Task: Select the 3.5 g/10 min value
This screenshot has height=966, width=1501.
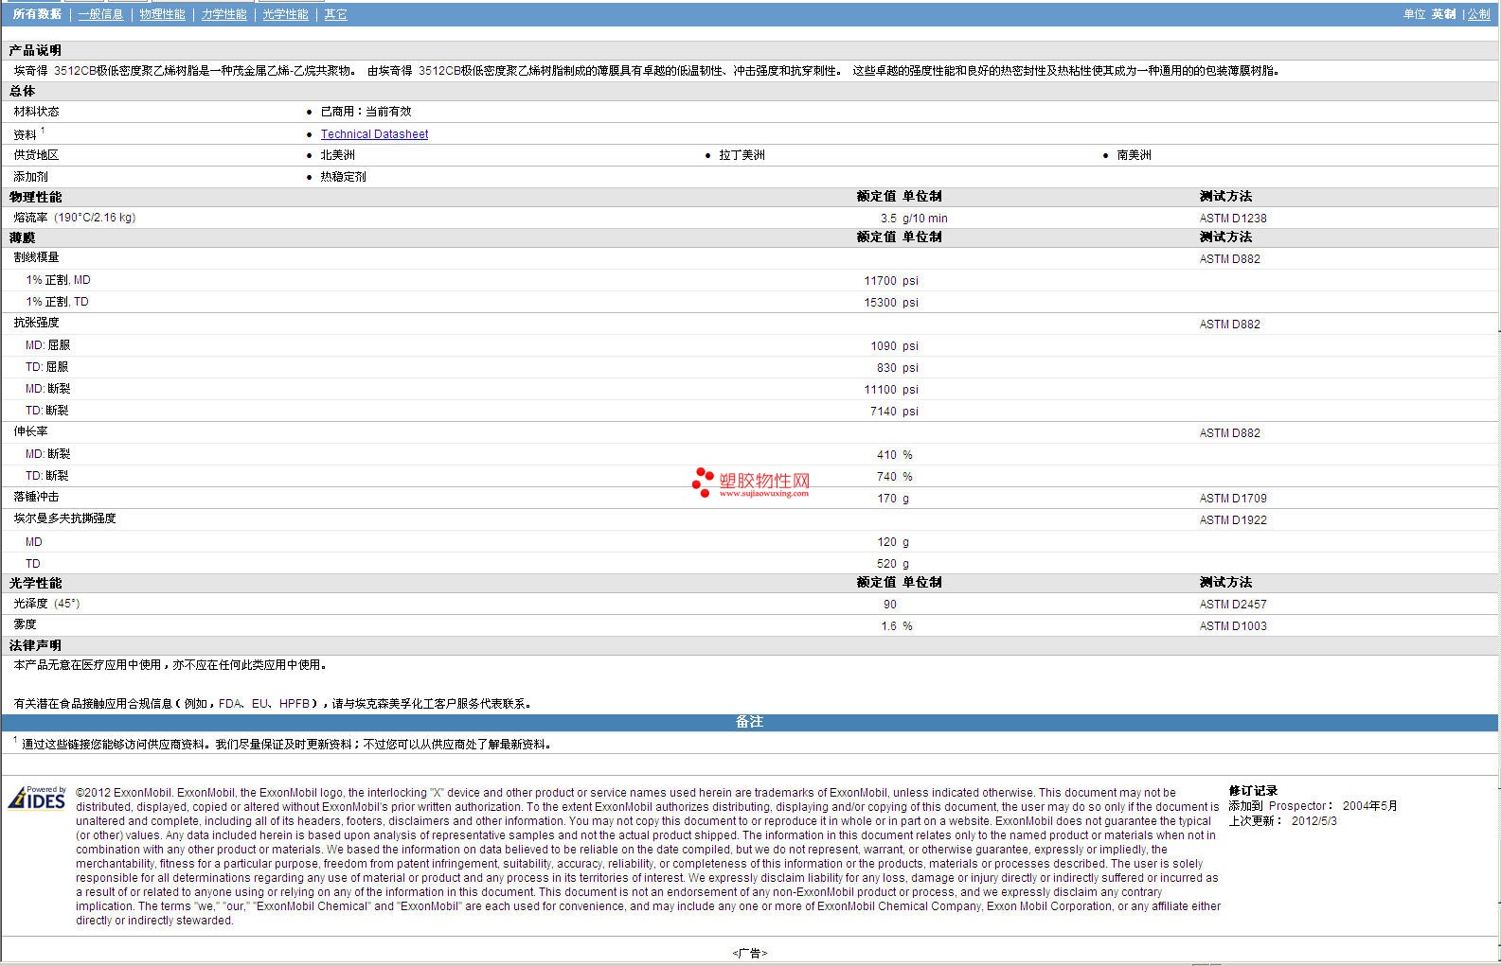Action: [913, 219]
